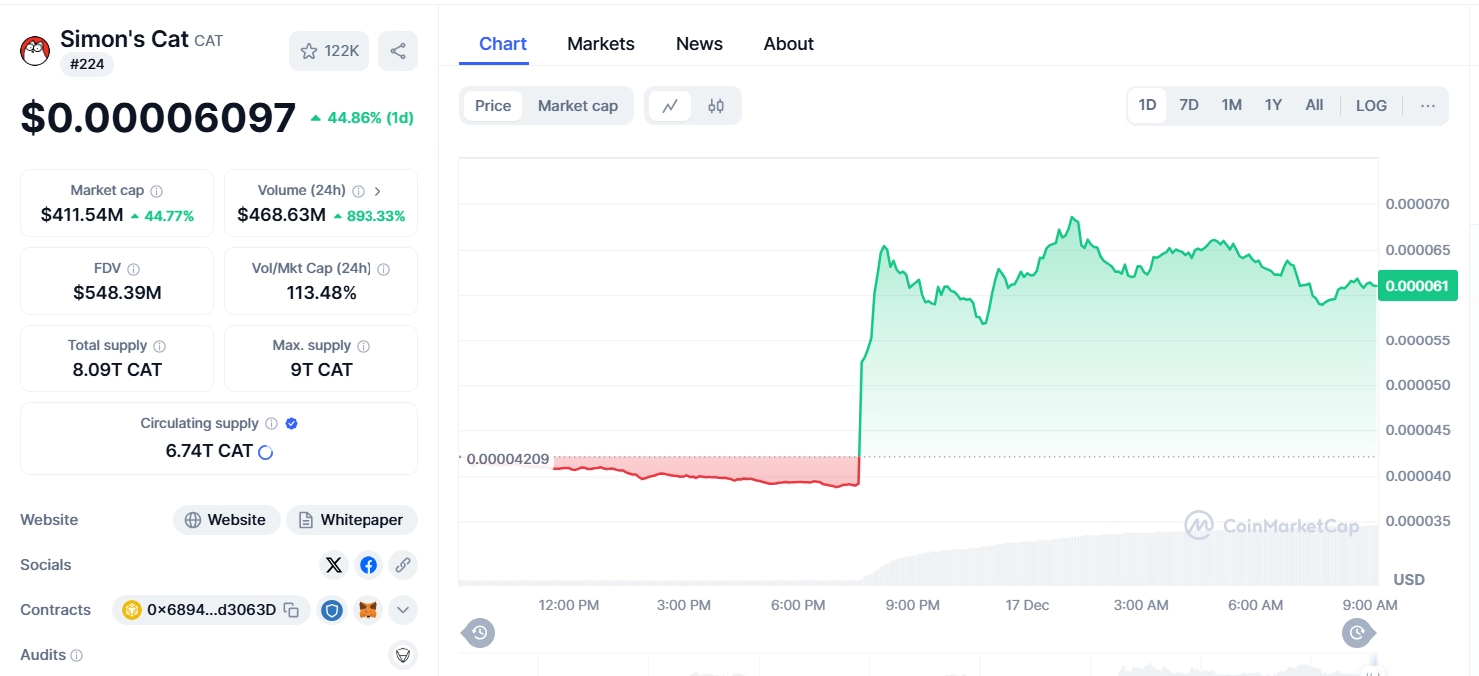
Task: Click verified badge next to Circulating supply
Action: [292, 424]
